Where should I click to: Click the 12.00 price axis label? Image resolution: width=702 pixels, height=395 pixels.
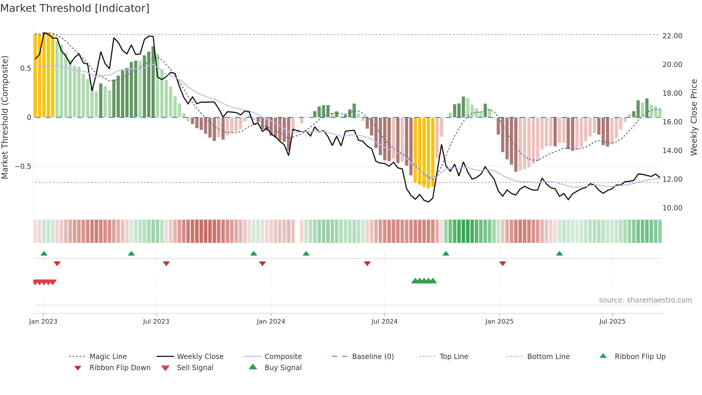pyautogui.click(x=672, y=179)
